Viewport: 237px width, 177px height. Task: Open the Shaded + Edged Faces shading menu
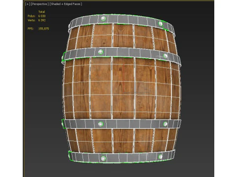(x=66, y=4)
